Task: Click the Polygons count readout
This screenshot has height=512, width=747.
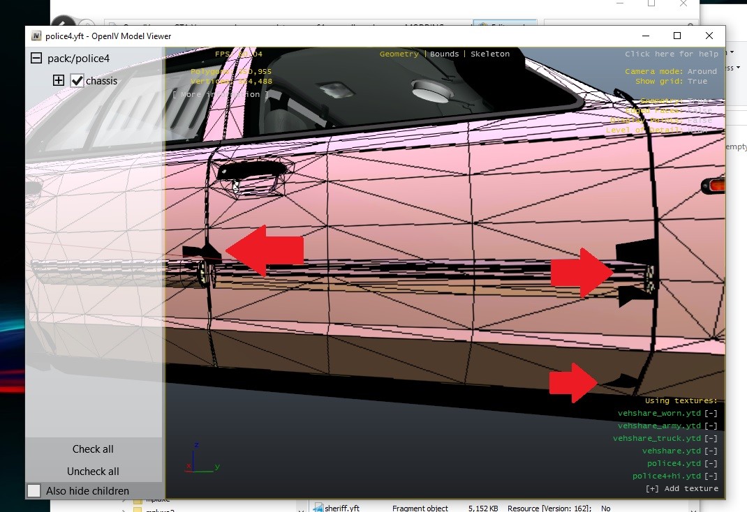Action: click(x=231, y=71)
